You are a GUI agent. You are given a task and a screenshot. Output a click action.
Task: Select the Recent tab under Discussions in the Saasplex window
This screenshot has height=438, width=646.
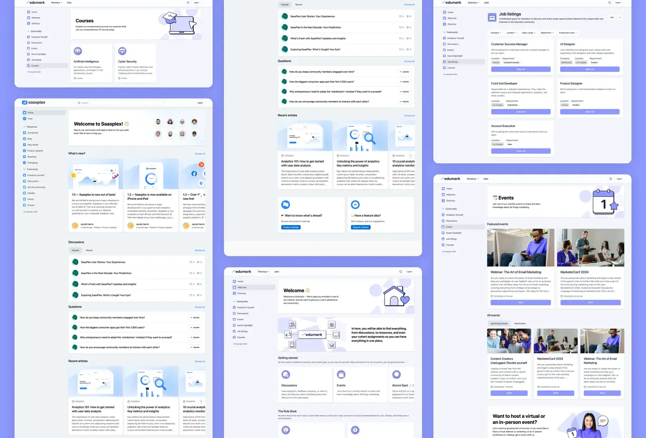pos(89,250)
